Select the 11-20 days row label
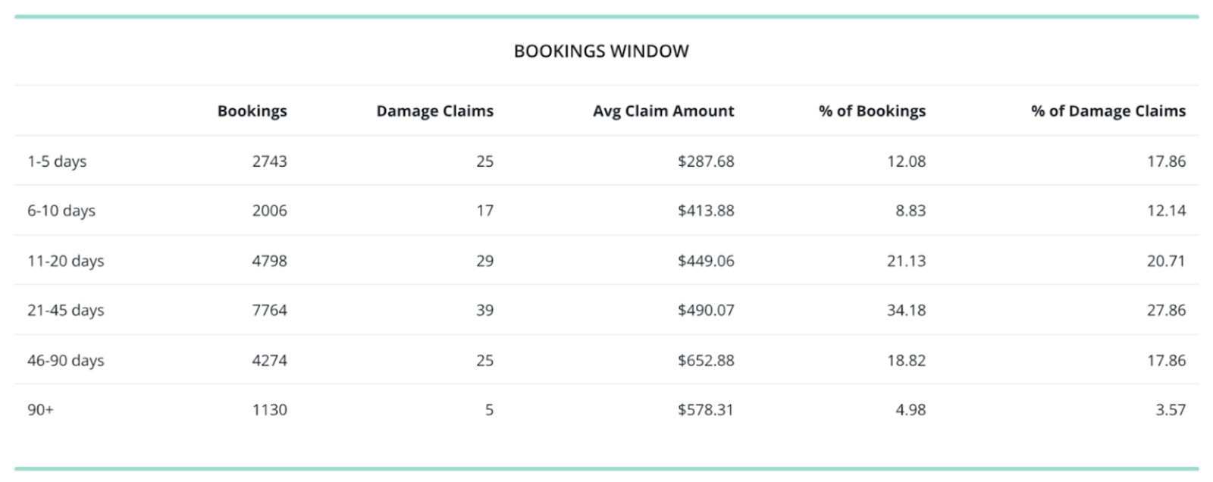The width and height of the screenshot is (1213, 482). (x=66, y=261)
